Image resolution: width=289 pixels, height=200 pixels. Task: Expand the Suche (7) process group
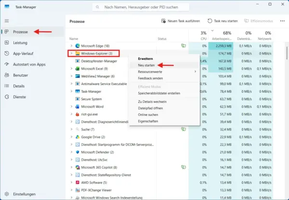point(71,129)
